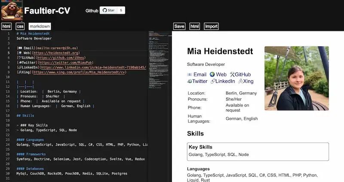Open the Xing link in CV preview

248,81
